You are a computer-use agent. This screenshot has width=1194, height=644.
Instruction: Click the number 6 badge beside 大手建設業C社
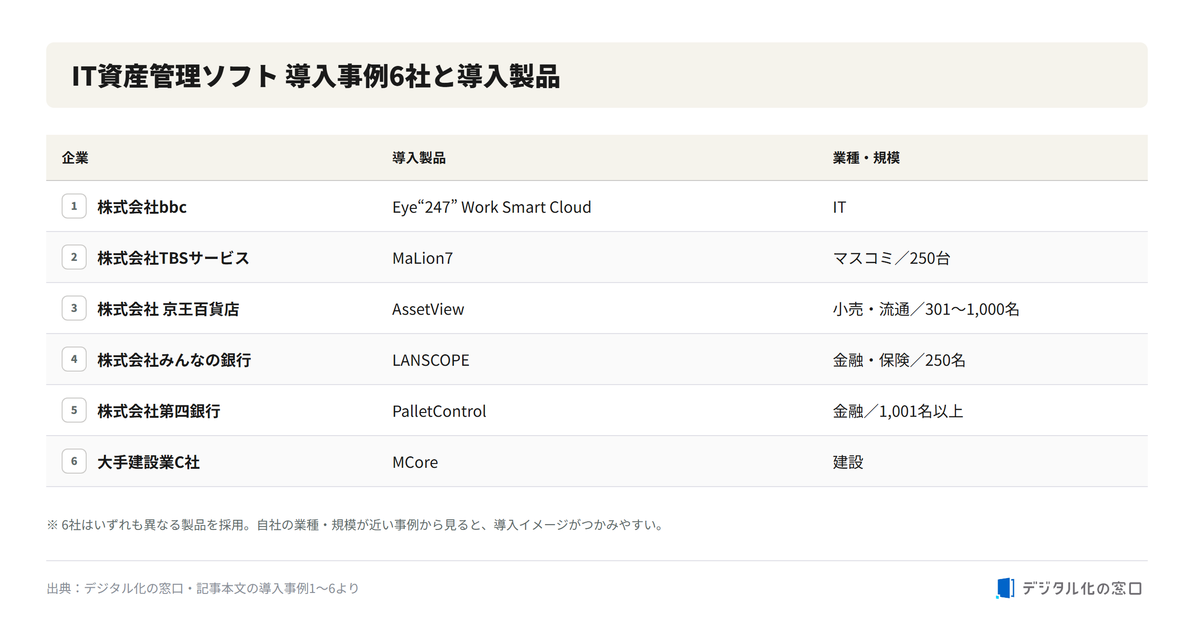(74, 461)
